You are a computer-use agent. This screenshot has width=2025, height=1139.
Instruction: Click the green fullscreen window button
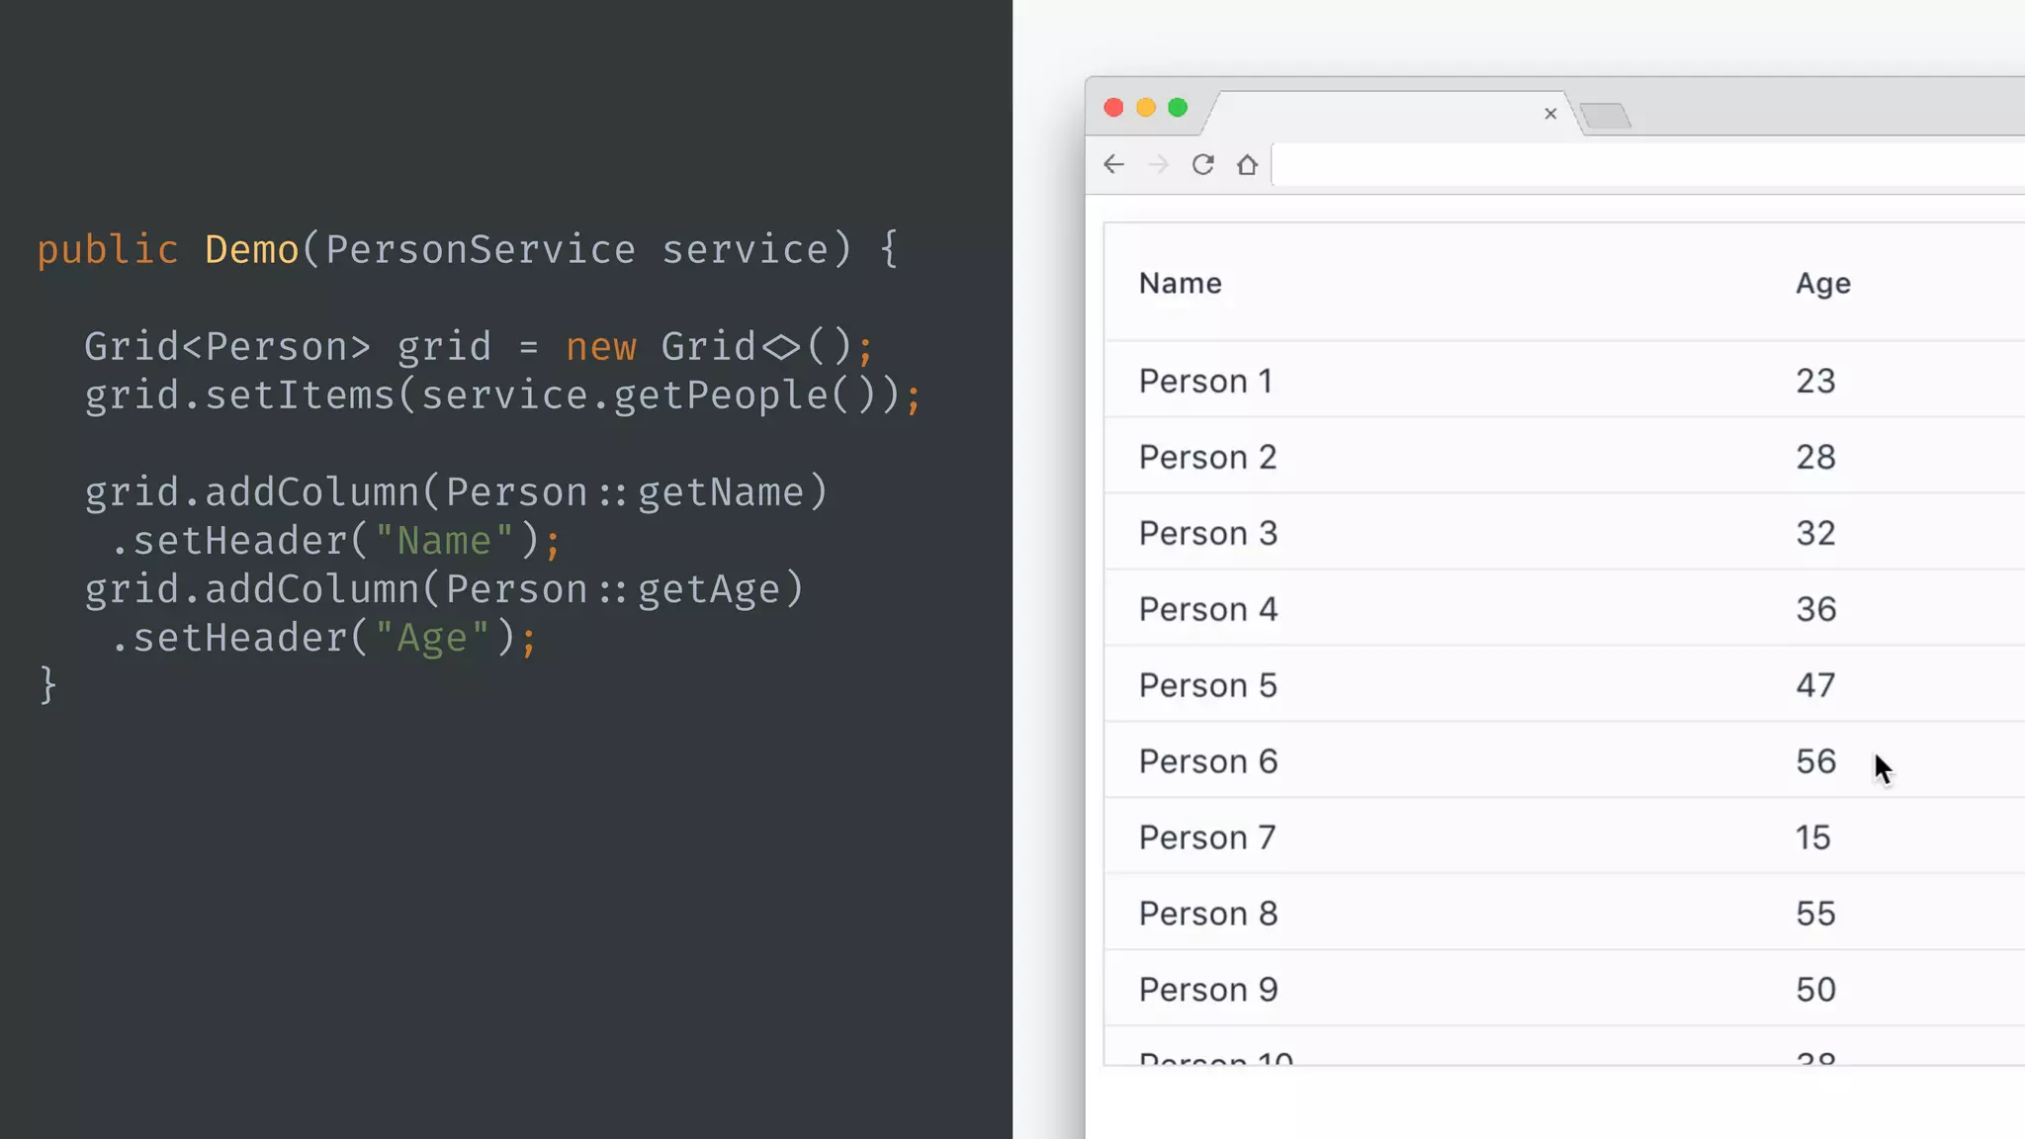[x=1178, y=108]
